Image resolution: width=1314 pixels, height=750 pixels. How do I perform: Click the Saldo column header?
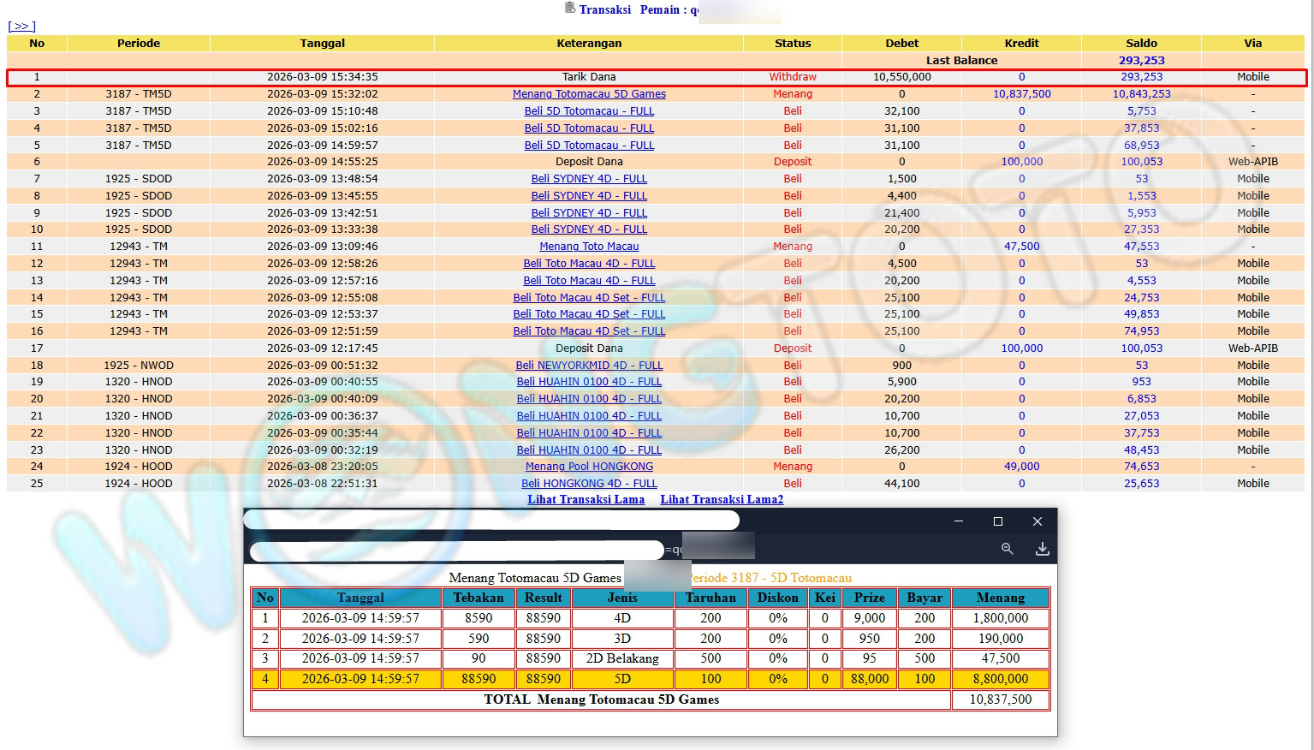1141,43
